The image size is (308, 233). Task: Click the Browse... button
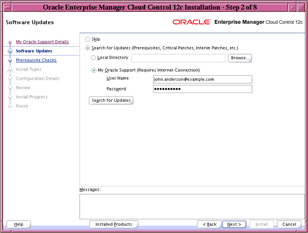pos(240,58)
